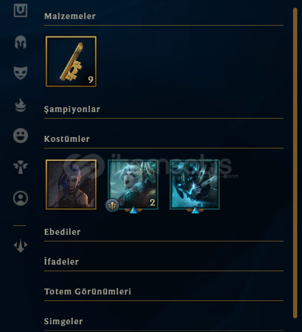This screenshot has width=302, height=332.
Task: Select the flame eternals icon in the sidebar
Action: pyautogui.click(x=20, y=105)
